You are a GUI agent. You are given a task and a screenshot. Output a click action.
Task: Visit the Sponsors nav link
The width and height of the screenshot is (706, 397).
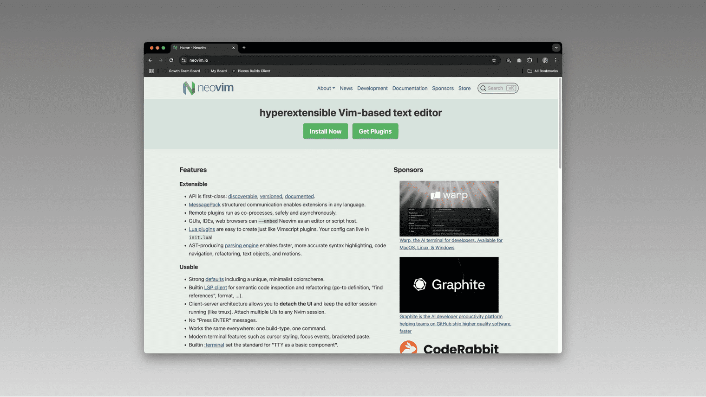coord(443,88)
